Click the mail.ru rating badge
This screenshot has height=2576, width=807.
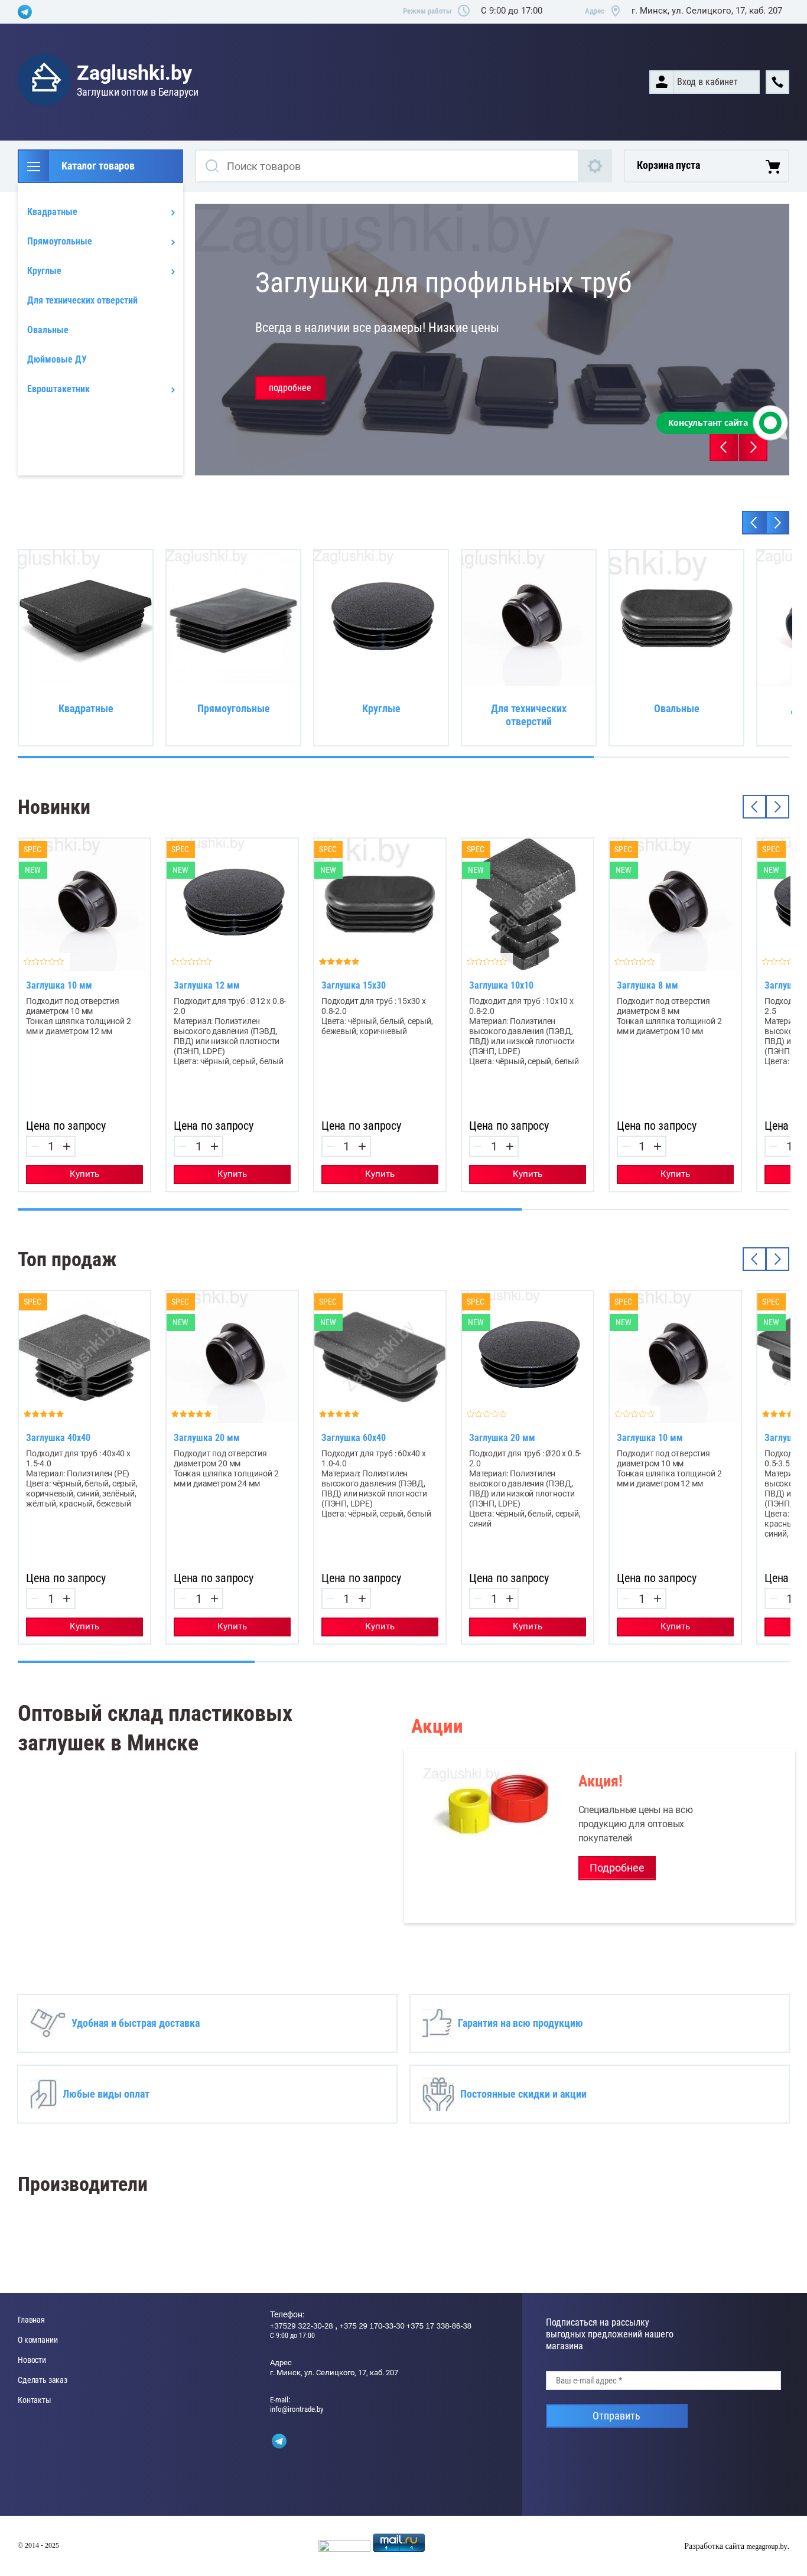click(x=399, y=2541)
